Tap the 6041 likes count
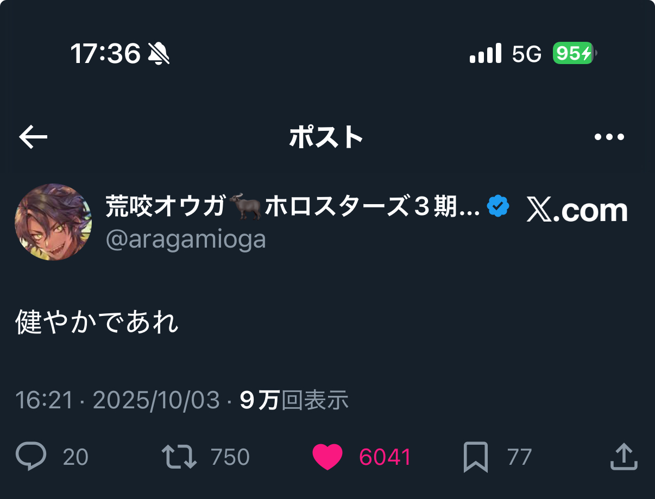 tap(385, 457)
